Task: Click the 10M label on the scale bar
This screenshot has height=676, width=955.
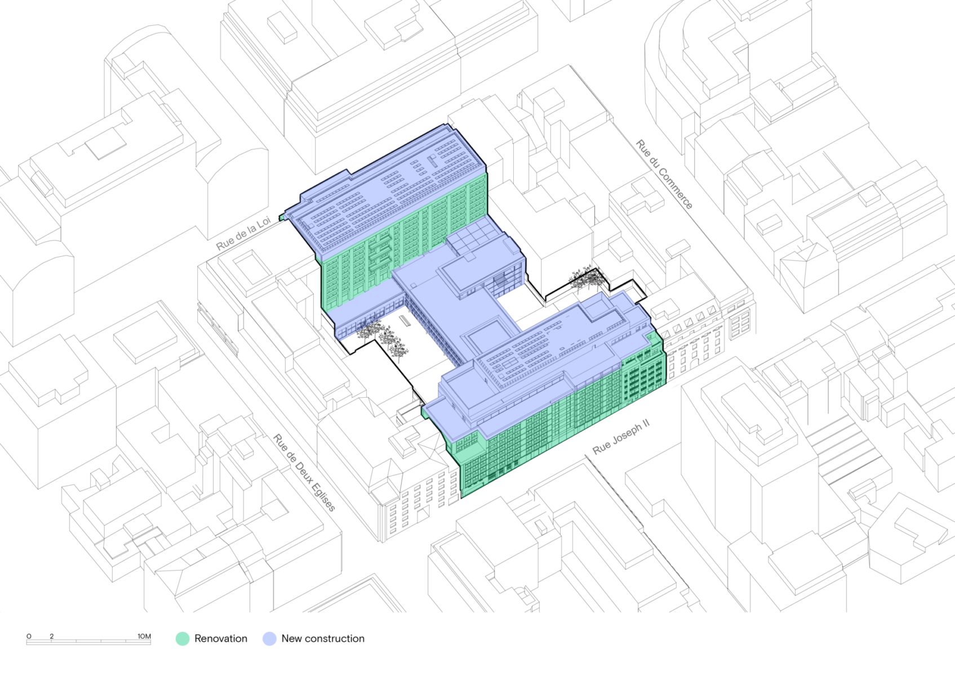Action: [x=144, y=636]
